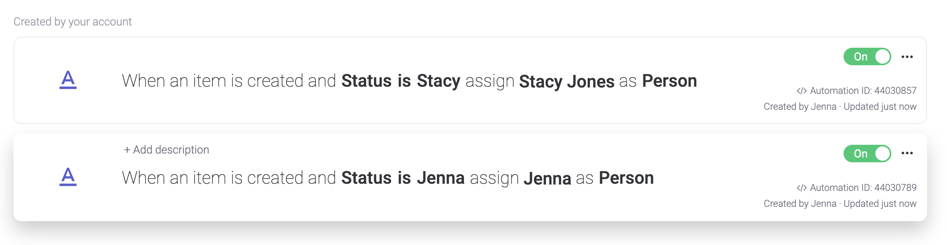Click the A icon on the Jenna automation

click(68, 177)
